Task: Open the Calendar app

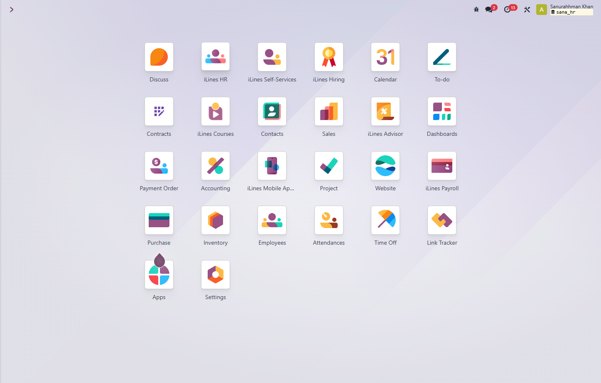Action: 385,57
